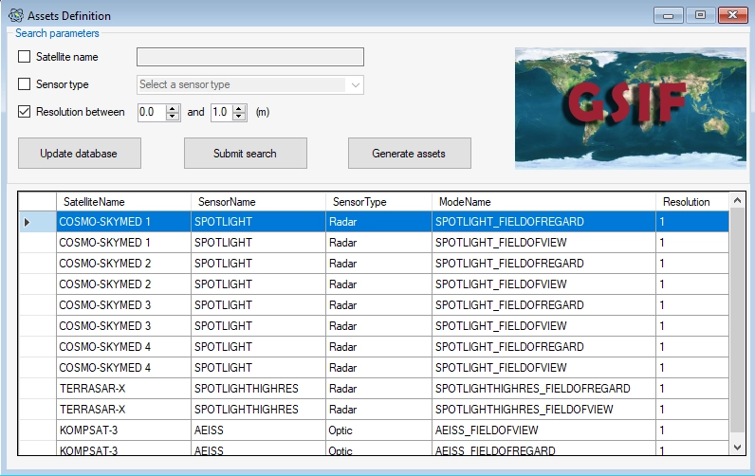Viewport: 755px width, 476px height.
Task: Click the Assets Definition window icon
Action: [16, 15]
